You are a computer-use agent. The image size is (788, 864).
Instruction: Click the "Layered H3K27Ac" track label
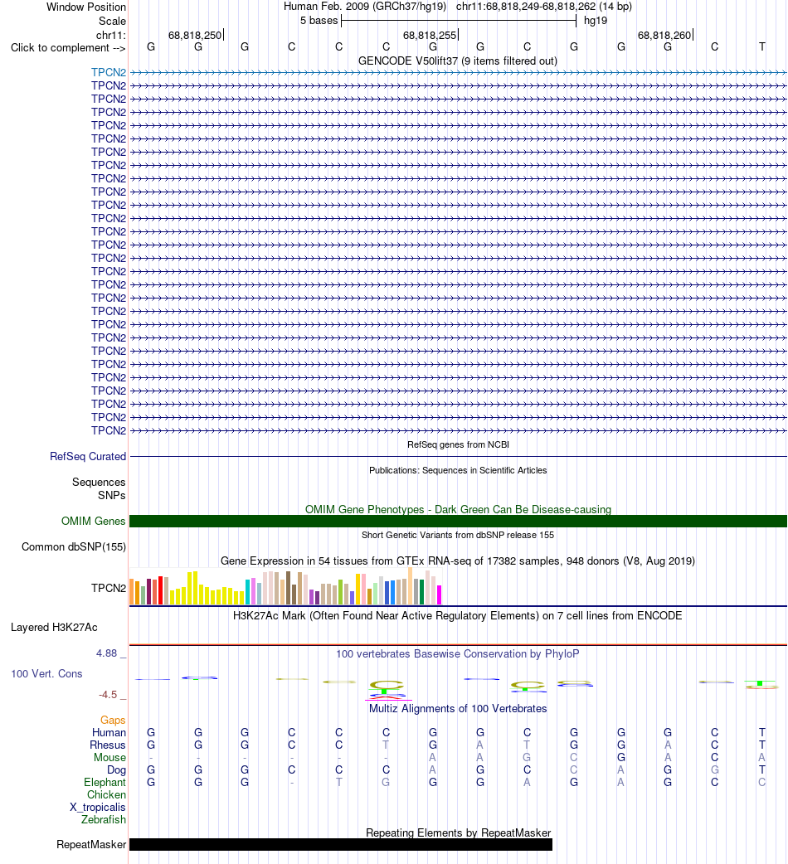pyautogui.click(x=54, y=627)
